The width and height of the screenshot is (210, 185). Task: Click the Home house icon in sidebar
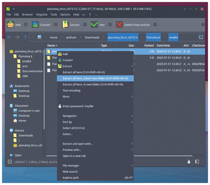[x=15, y=120]
